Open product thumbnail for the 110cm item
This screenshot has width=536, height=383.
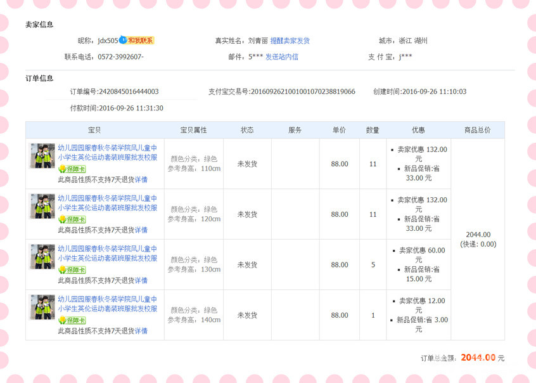[x=42, y=155]
